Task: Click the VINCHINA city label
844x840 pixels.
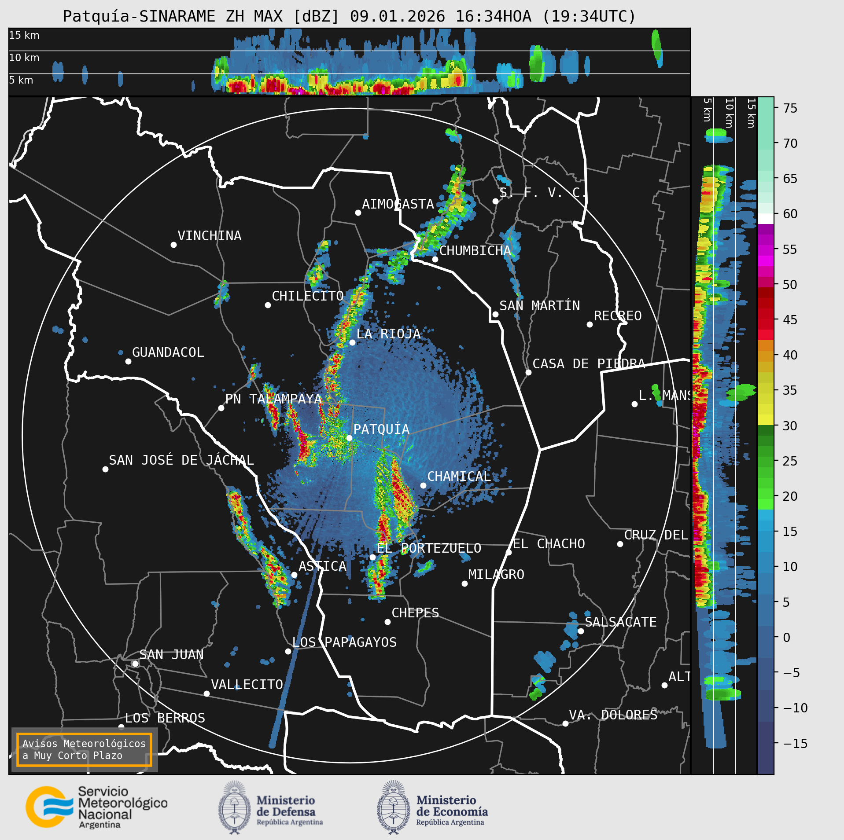Action: [x=210, y=236]
